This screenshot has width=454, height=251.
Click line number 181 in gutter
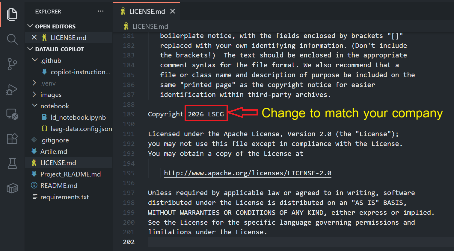[x=129, y=36]
